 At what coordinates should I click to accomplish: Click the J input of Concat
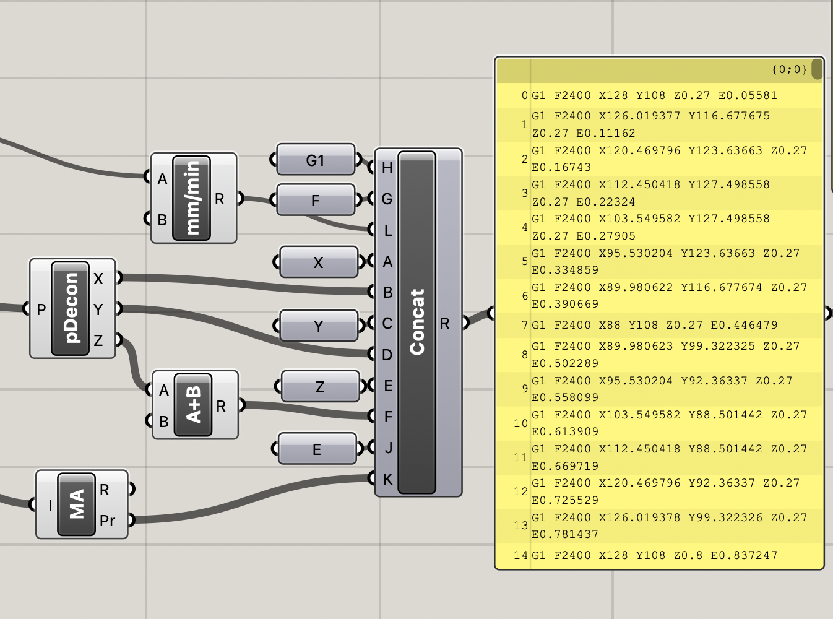[x=387, y=448]
